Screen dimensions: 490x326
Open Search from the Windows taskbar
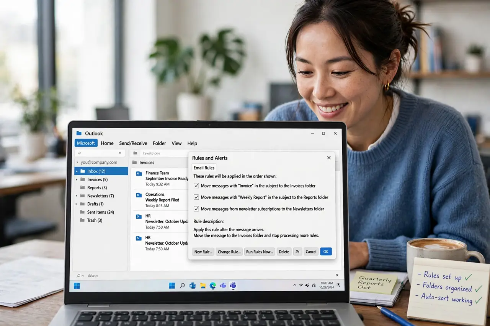pos(182,286)
